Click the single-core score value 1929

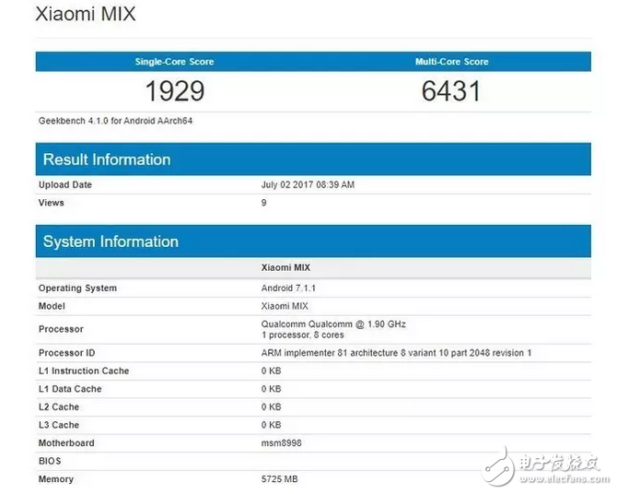point(174,91)
